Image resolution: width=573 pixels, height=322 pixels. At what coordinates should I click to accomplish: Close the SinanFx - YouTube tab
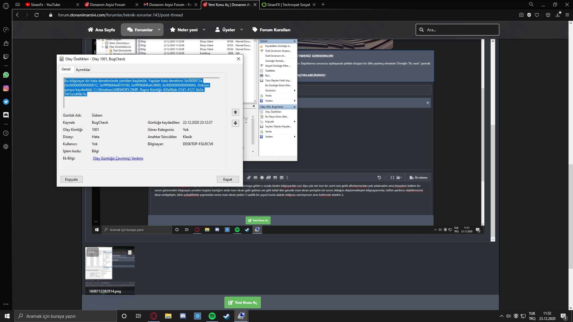[x=78, y=4]
